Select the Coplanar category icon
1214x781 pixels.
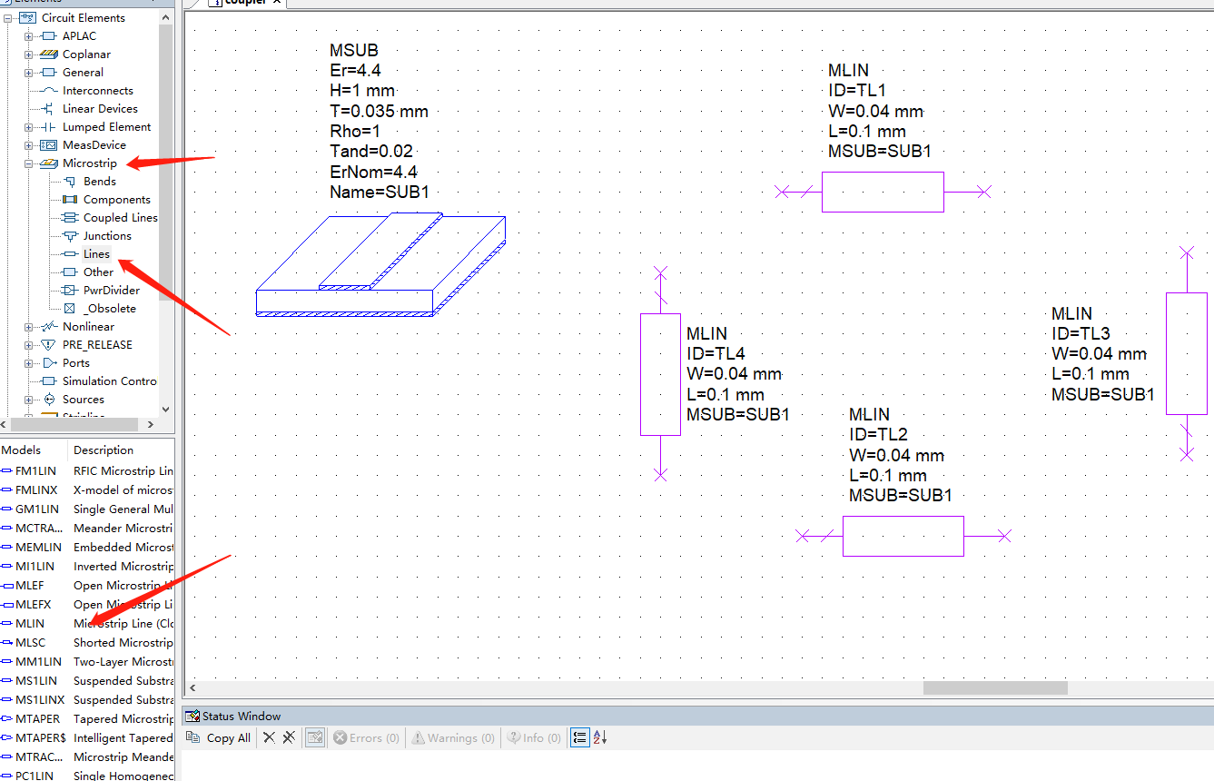click(x=49, y=54)
